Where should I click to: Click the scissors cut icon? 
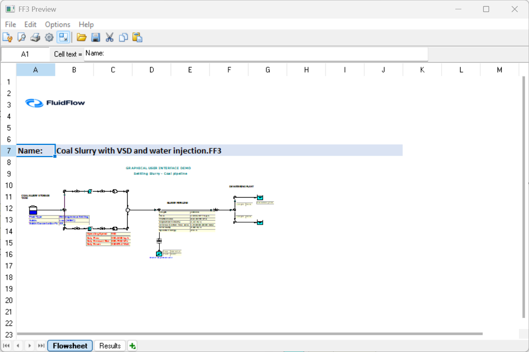tap(110, 37)
